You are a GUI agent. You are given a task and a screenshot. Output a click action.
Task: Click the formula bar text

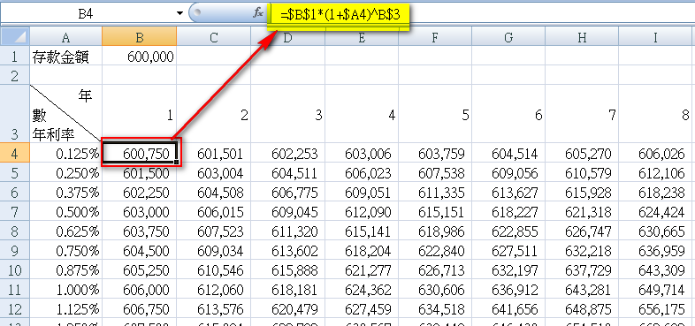tap(340, 16)
